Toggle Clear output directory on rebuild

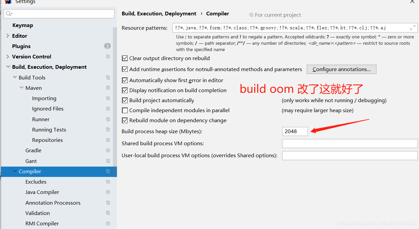pos(125,58)
